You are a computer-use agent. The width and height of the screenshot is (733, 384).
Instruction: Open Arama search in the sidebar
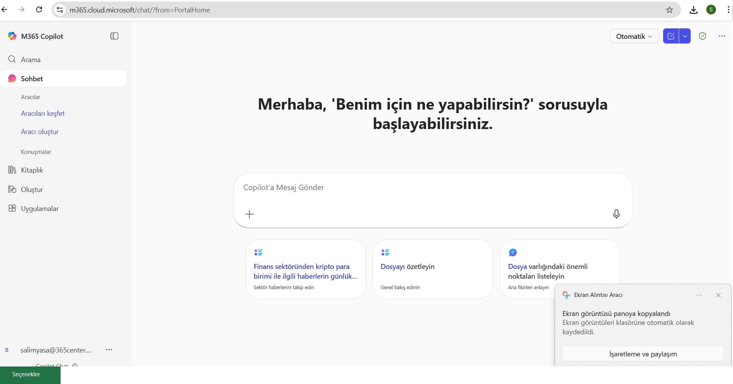tap(63, 59)
